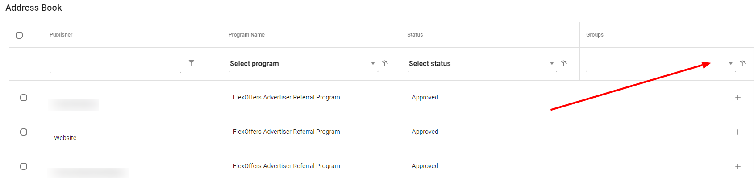Click plus icon in Website row
Image resolution: width=754 pixels, height=181 pixels.
click(x=737, y=132)
